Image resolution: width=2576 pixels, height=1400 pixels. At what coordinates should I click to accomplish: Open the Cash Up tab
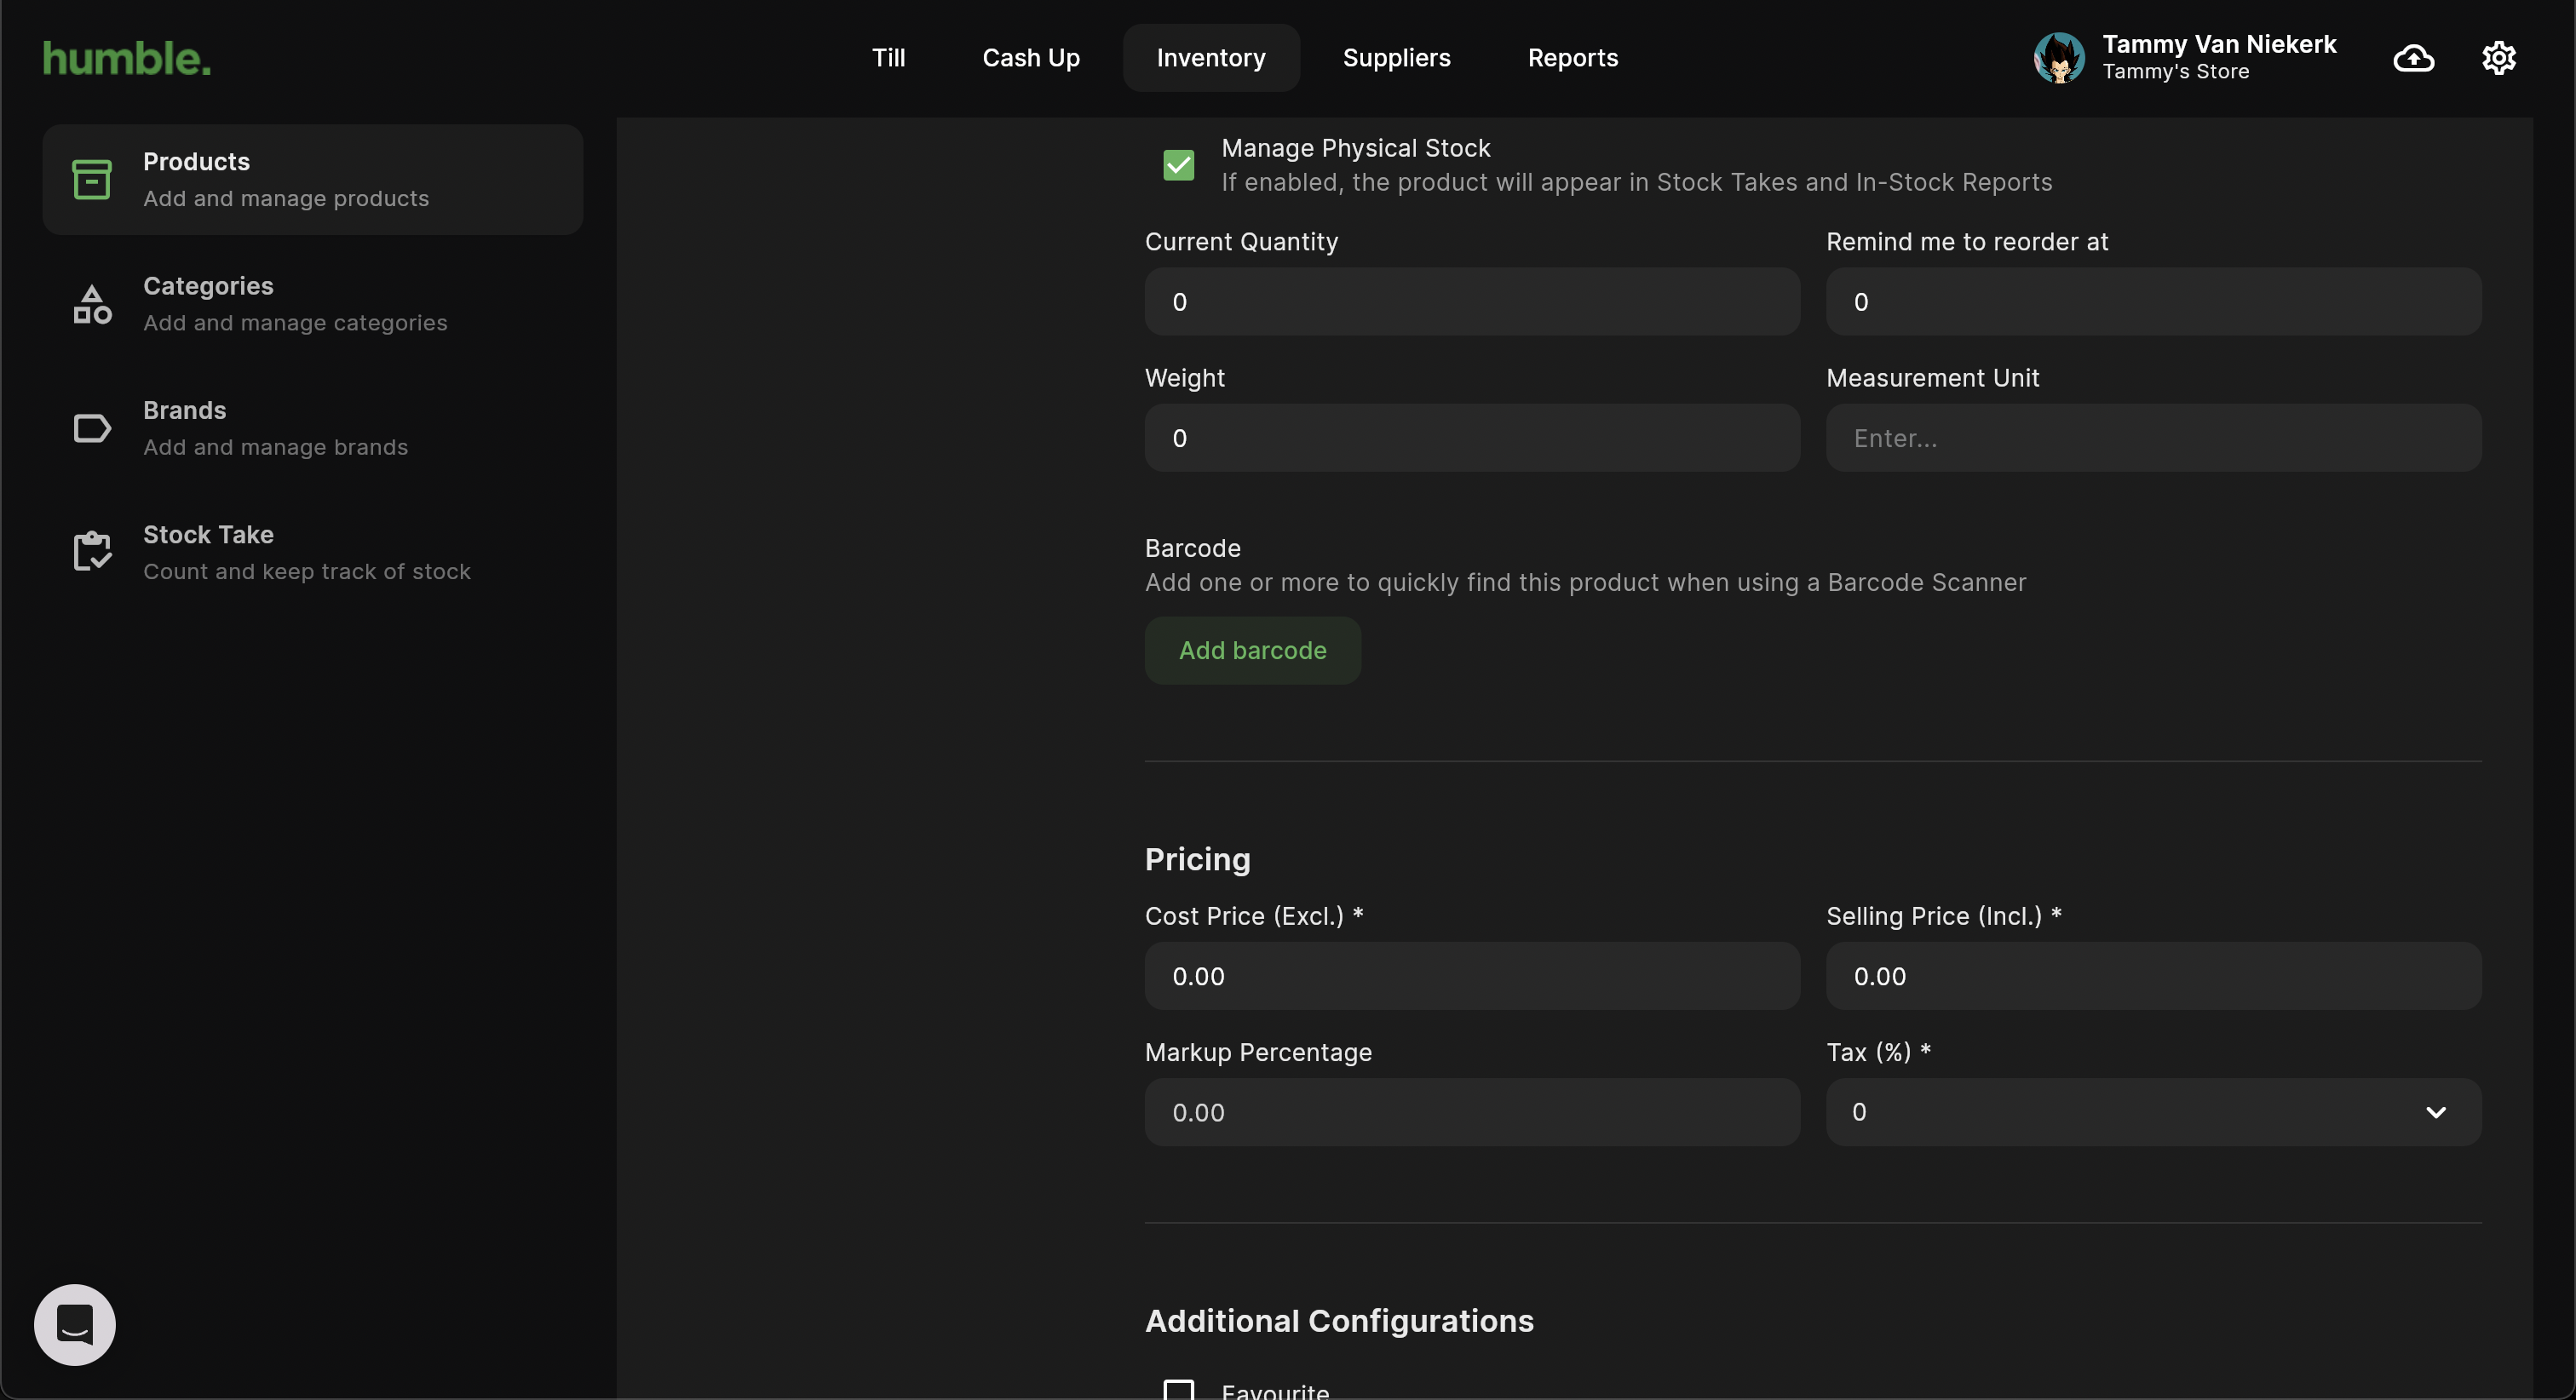click(x=1031, y=58)
